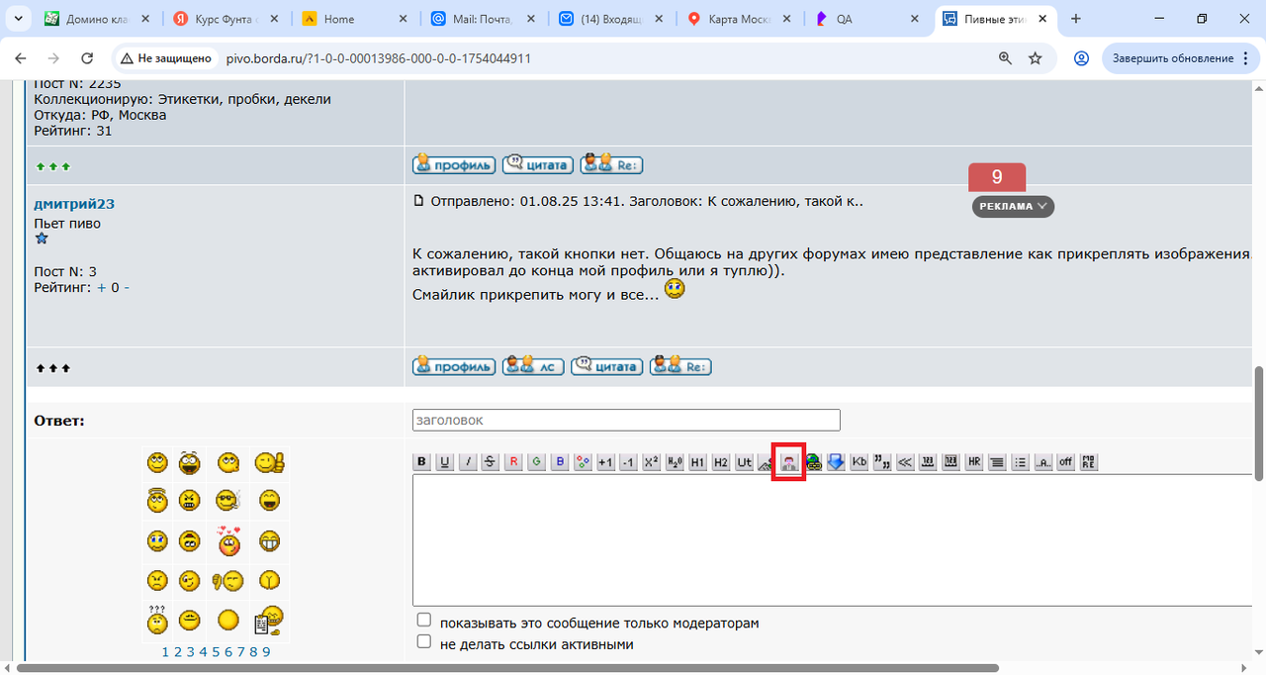Click the vertical page scrollbar

click(x=1259, y=426)
